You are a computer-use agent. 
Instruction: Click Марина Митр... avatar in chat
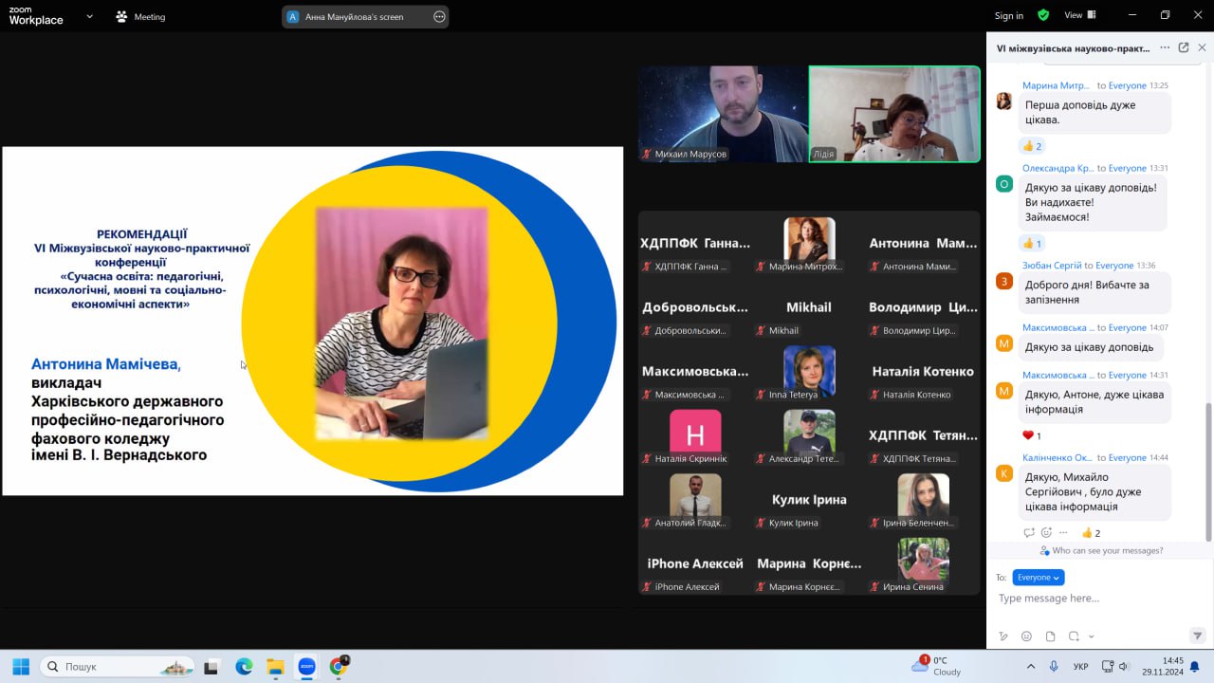1004,101
